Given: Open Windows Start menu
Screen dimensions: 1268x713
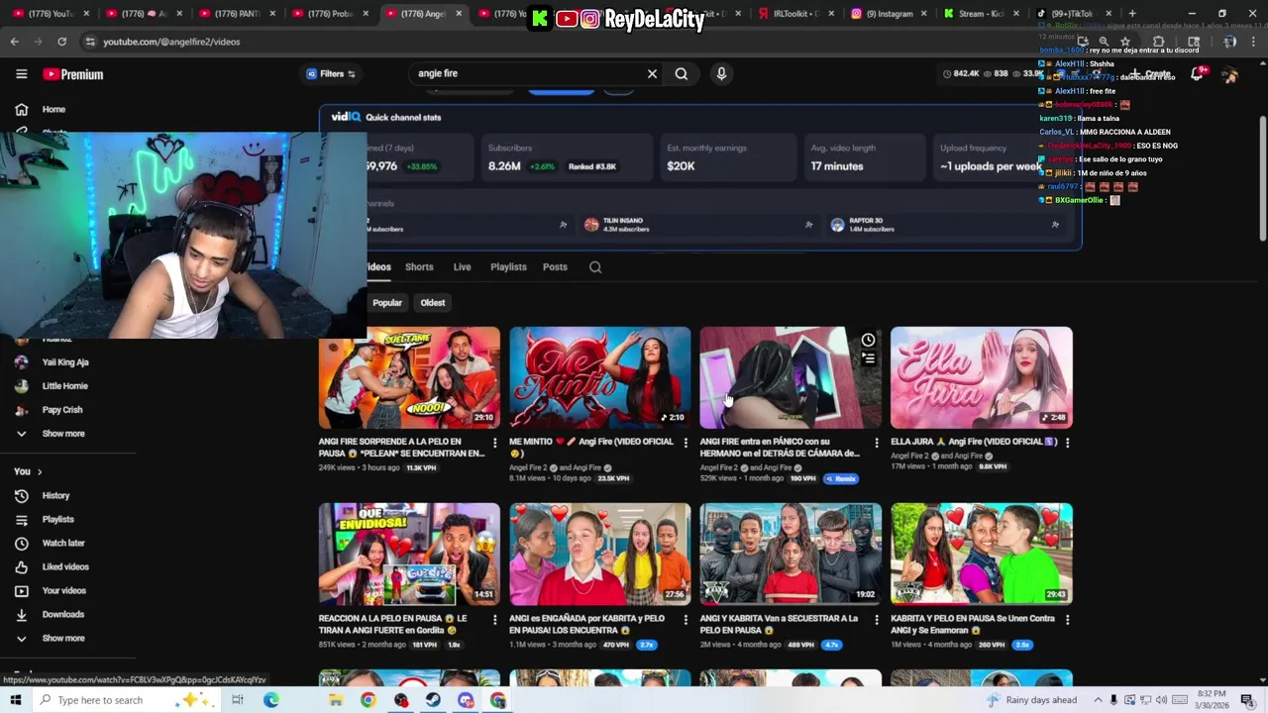Looking at the screenshot, I should coord(15,700).
